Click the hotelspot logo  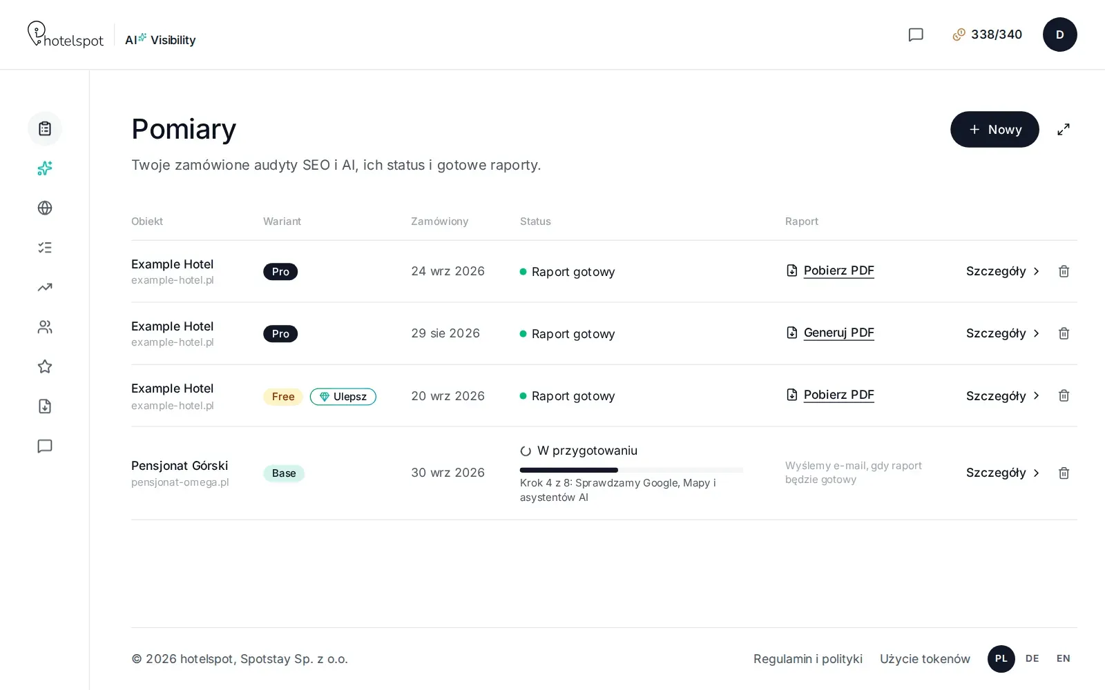[66, 34]
